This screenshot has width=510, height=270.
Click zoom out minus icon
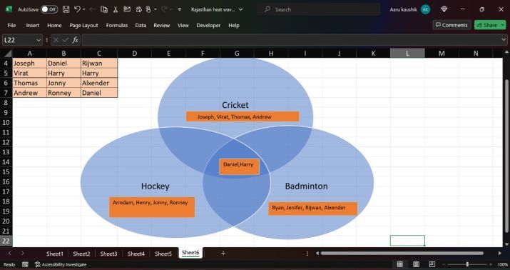tap(444, 264)
